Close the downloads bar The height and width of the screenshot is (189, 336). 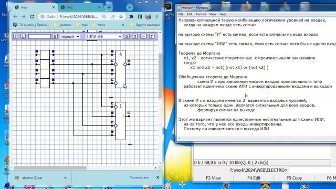pyautogui.click(x=157, y=177)
